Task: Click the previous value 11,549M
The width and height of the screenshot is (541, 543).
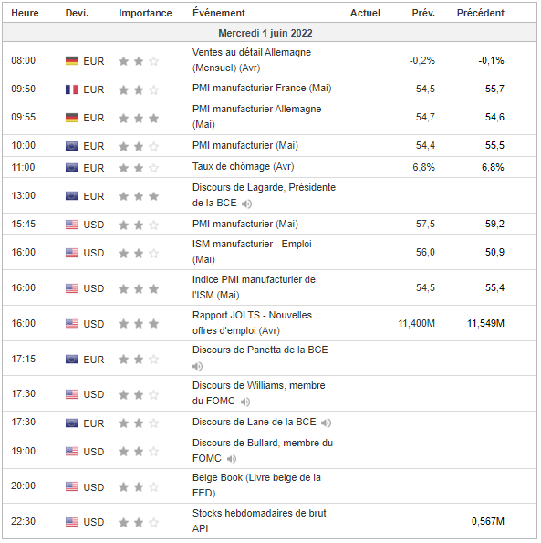Action: pyautogui.click(x=485, y=324)
